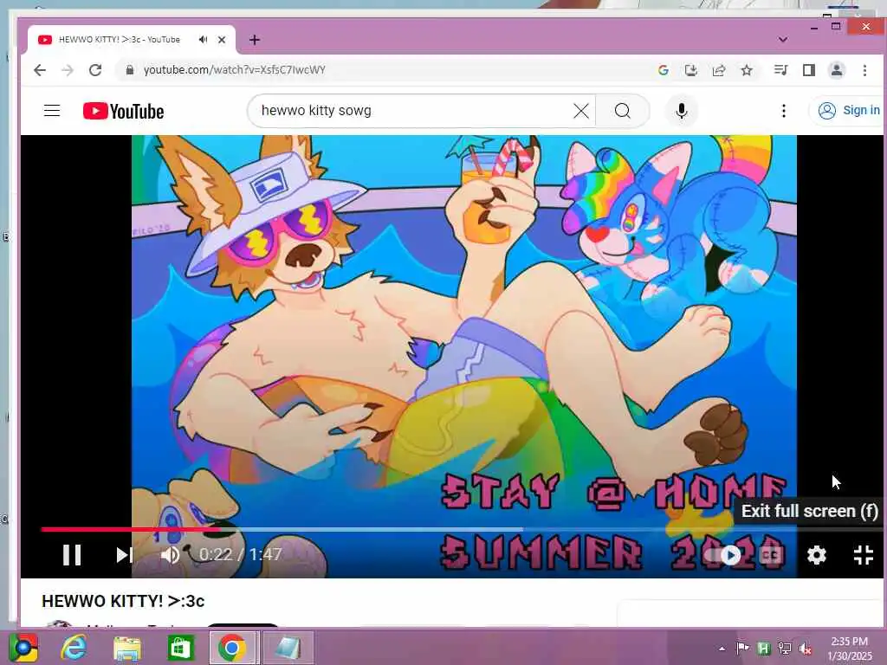Open YouTube hamburger guide menu
887x665 pixels.
click(x=52, y=110)
